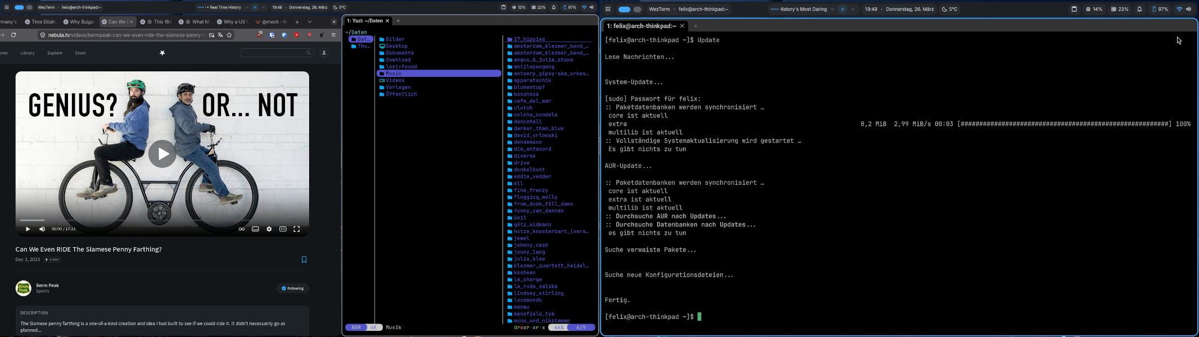This screenshot has width=1199, height=337.
Task: Open the Nebula account profile icon
Action: (x=324, y=53)
